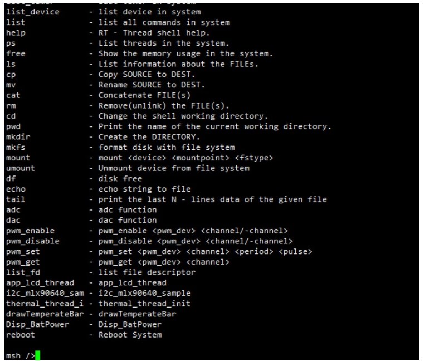The image size is (425, 361).
Task: Click the 'ps' command name
Action: pyautogui.click(x=11, y=43)
